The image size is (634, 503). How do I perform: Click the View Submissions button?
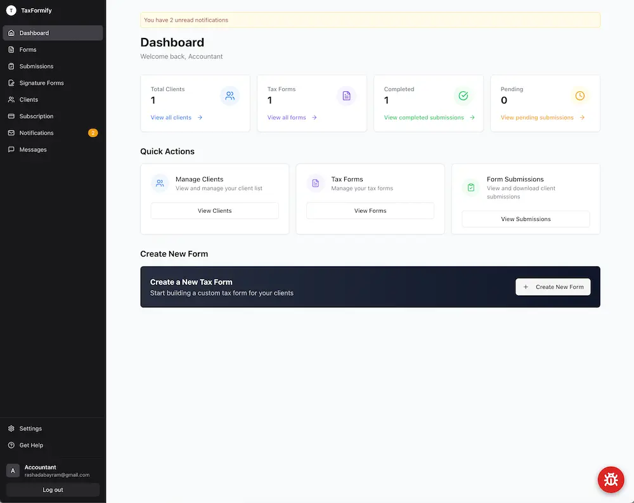(x=526, y=219)
